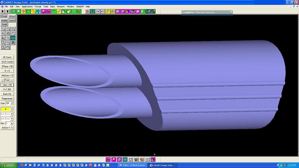This screenshot has height=168, width=299.
Task: Click the Back Db button
Action: tap(7, 94)
